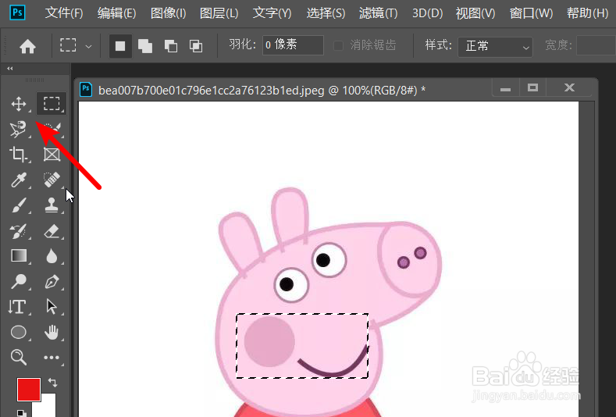Open the 文件(F) menu
The height and width of the screenshot is (417, 616).
coord(64,13)
